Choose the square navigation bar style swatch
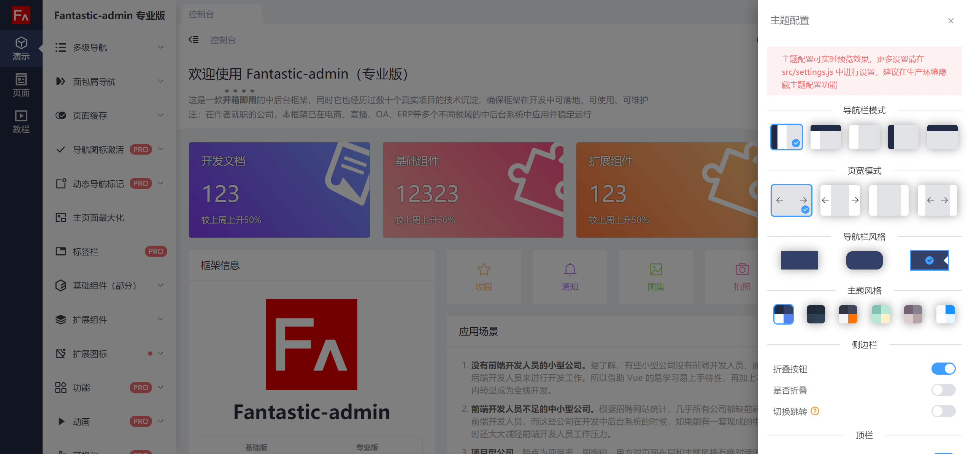 pos(799,260)
